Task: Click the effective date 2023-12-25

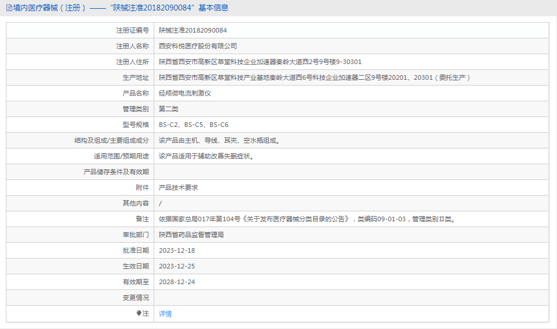Action: point(177,266)
